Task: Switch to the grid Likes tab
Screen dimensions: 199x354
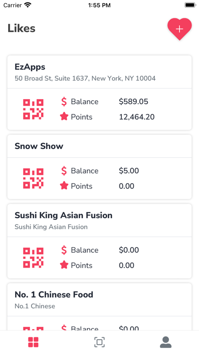Action: point(33,342)
